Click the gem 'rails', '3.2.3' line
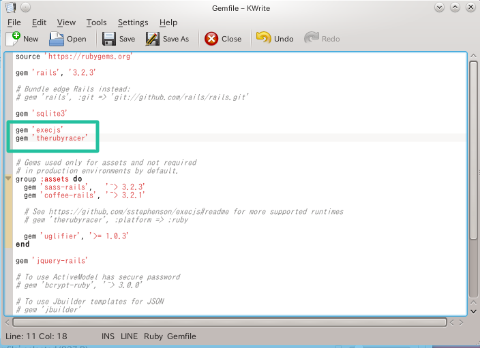Image resolution: width=480 pixels, height=348 pixels. (x=56, y=73)
